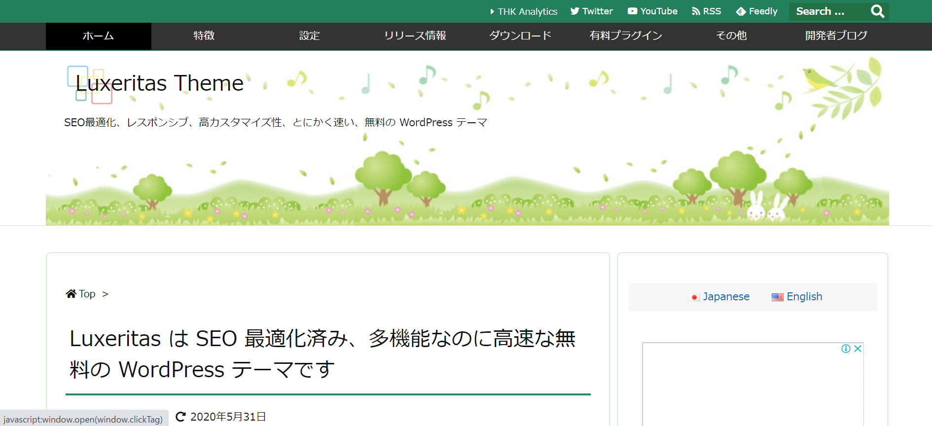Viewport: 932px width, 426px height.
Task: Open the 有料プラグイン menu item
Action: (x=626, y=36)
